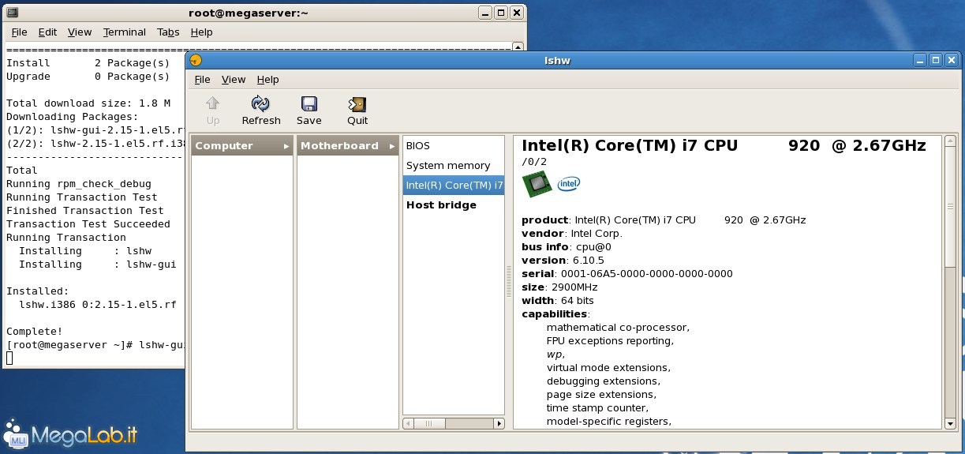Click the 'width: 64 bits' line
Screen dimensions: 965x454
tap(558, 301)
